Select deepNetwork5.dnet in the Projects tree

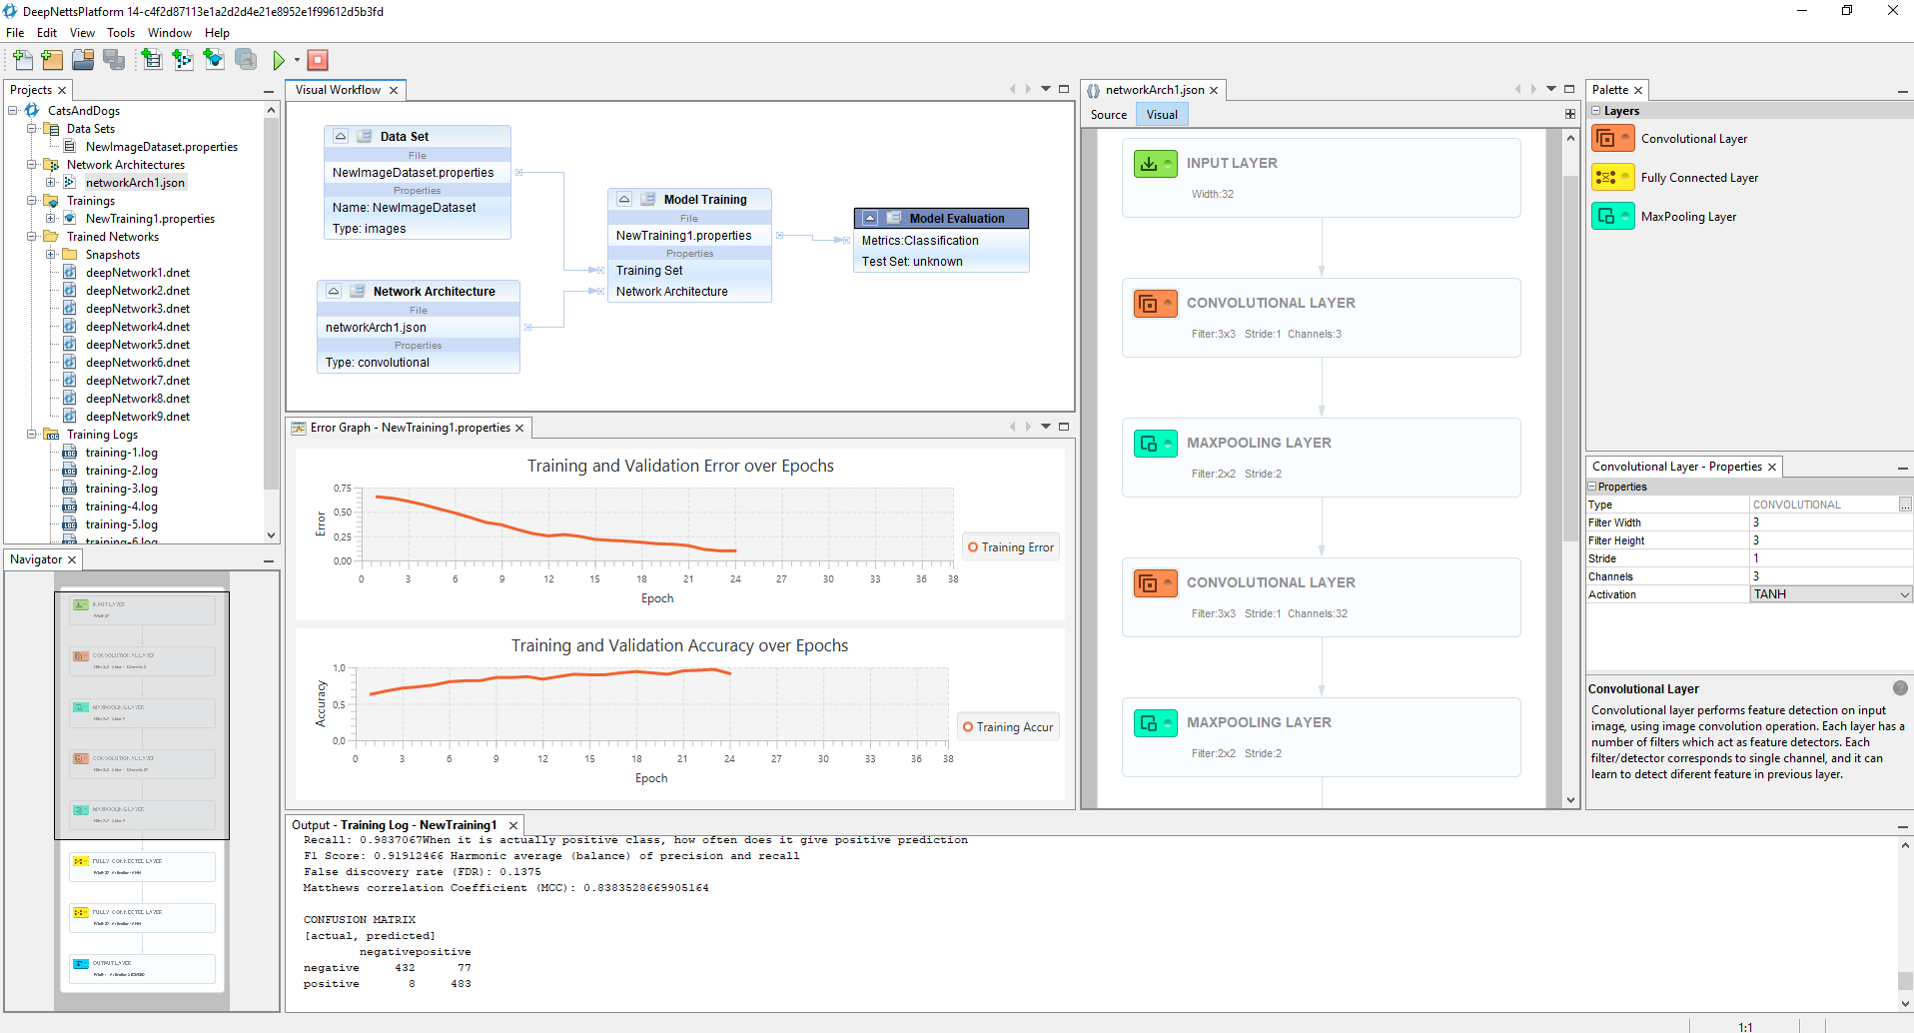[x=137, y=345]
